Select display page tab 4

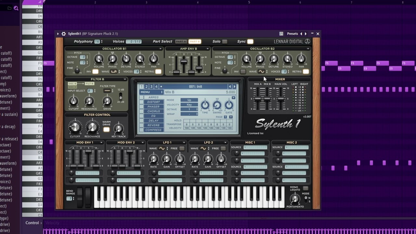click(156, 86)
